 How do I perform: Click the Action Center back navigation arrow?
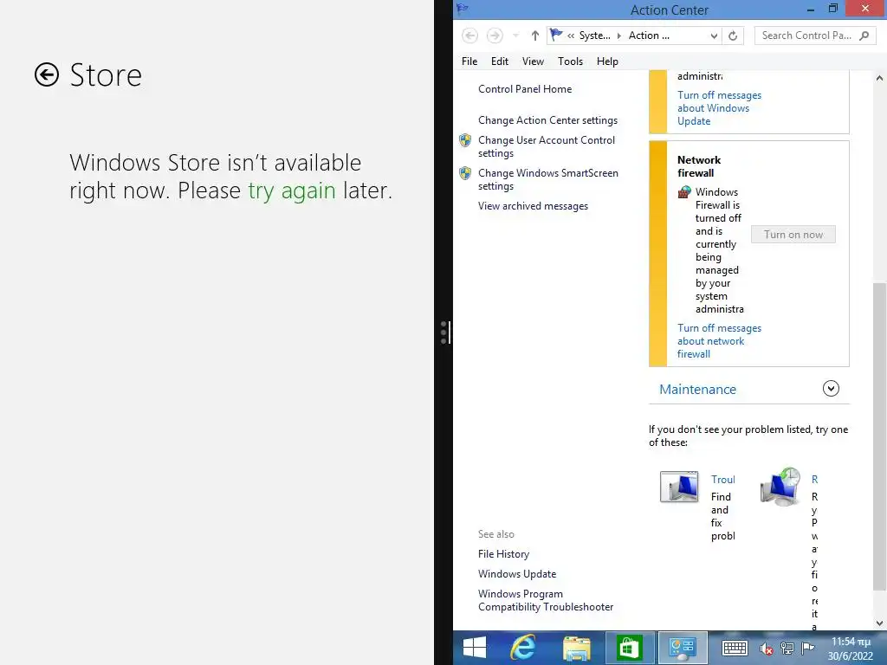tap(469, 36)
